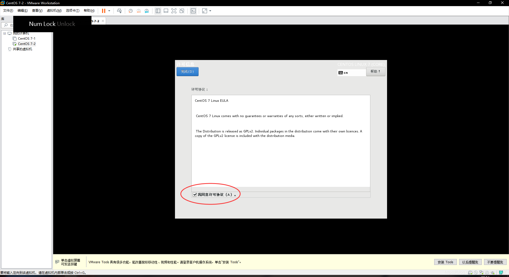This screenshot has width=509, height=277.
Task: Open the 帮助(H) menu
Action: click(x=89, y=11)
